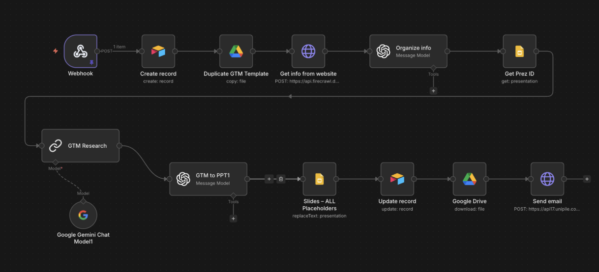The height and width of the screenshot is (272, 599).
Task: Click the Update record label
Action: tap(397, 201)
